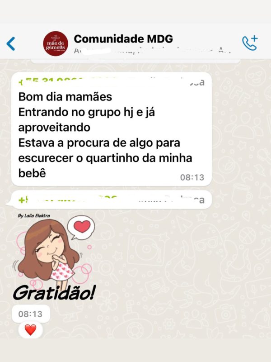Tap the Gratidão! caption on the sticker
271x362 pixels.
54,292
